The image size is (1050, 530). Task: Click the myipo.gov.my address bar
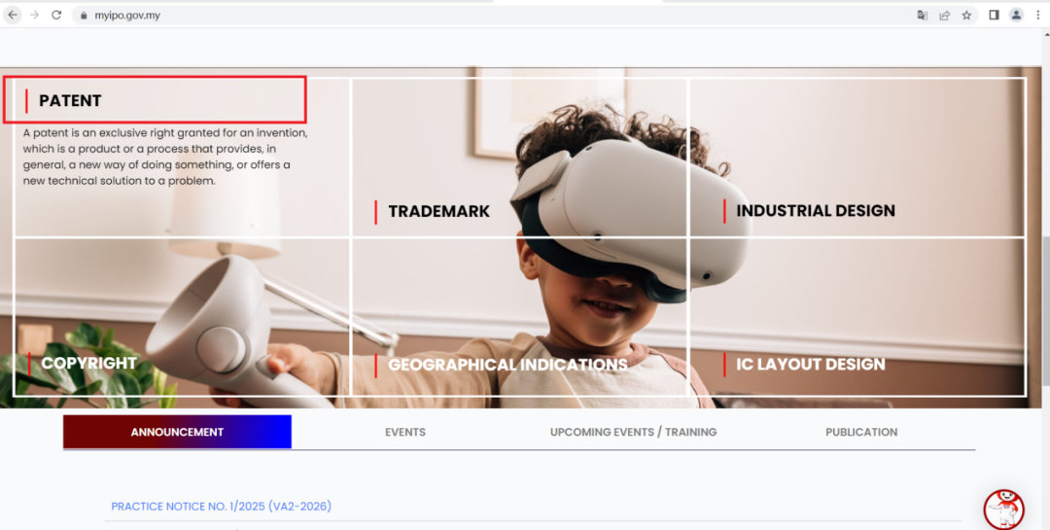point(492,15)
